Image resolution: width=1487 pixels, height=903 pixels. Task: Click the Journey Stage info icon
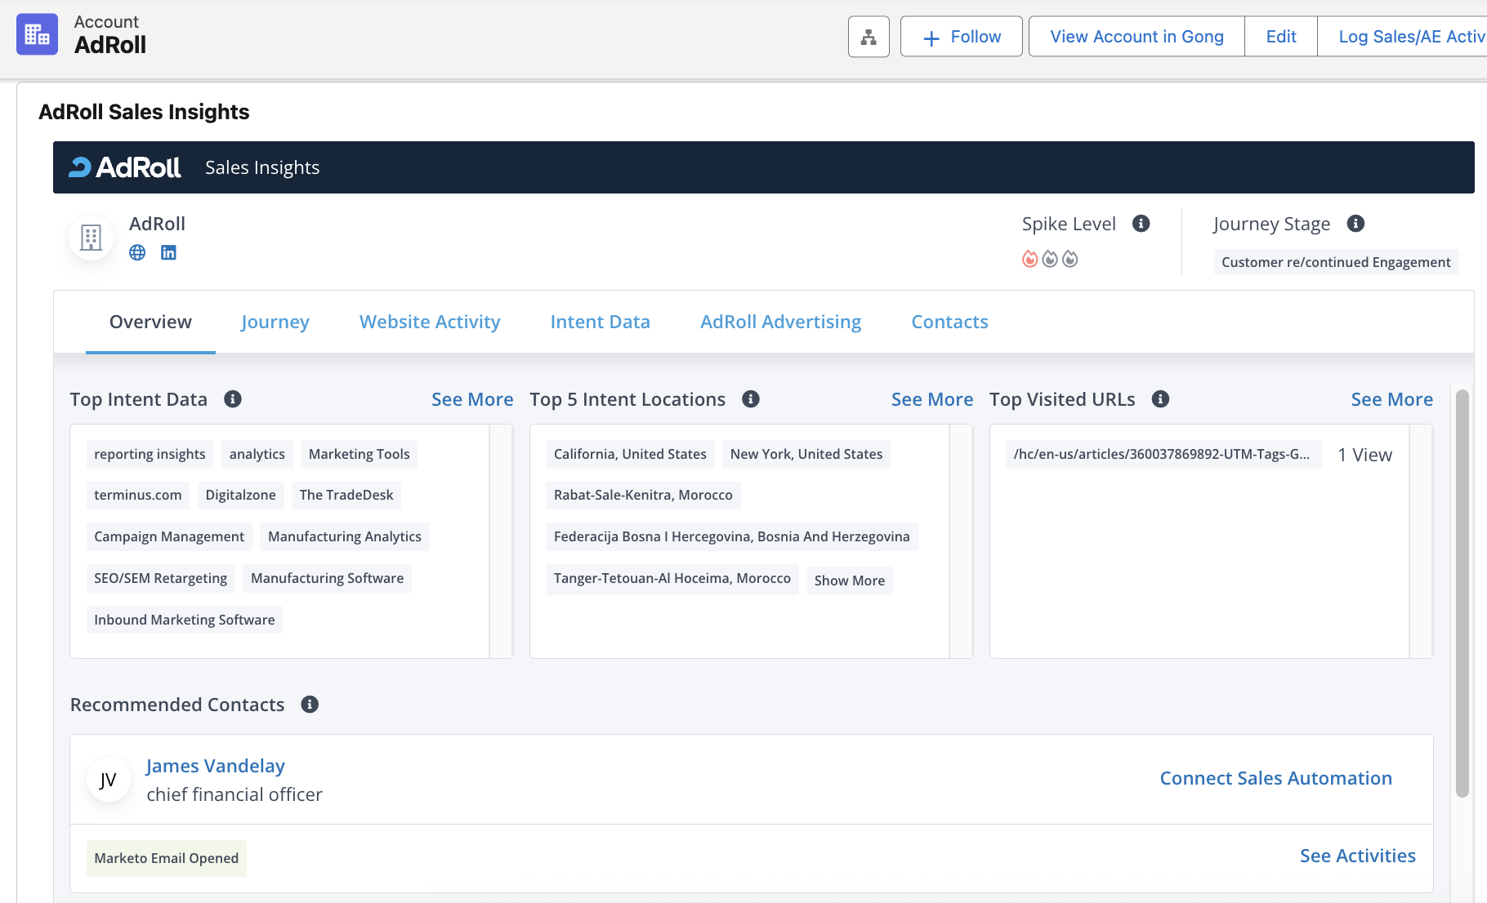pos(1355,224)
